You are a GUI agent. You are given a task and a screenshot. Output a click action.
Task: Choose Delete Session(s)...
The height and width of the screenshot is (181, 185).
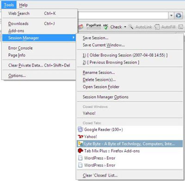130,79
